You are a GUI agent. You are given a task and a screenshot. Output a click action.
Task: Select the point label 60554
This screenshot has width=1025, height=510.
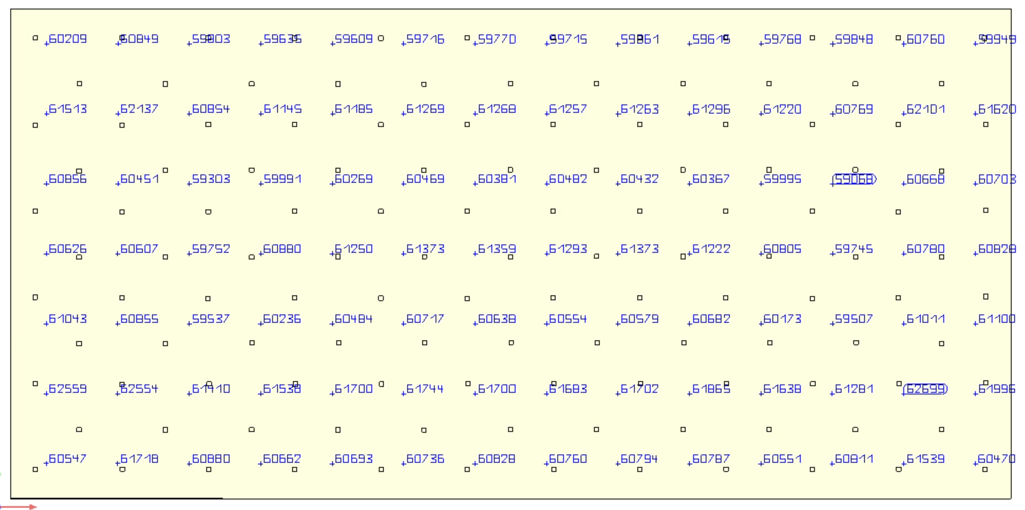(x=568, y=319)
